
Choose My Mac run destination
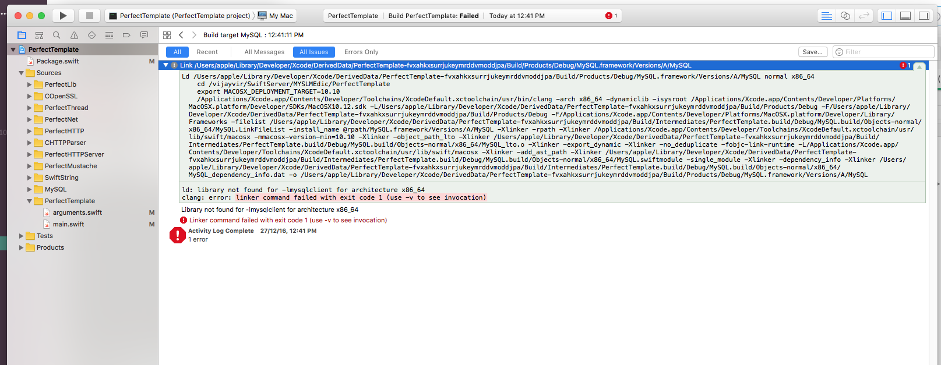click(x=276, y=16)
